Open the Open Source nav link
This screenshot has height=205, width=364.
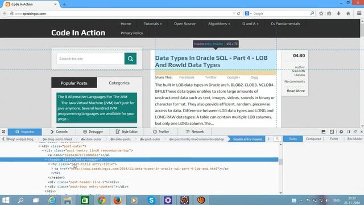coord(185,24)
